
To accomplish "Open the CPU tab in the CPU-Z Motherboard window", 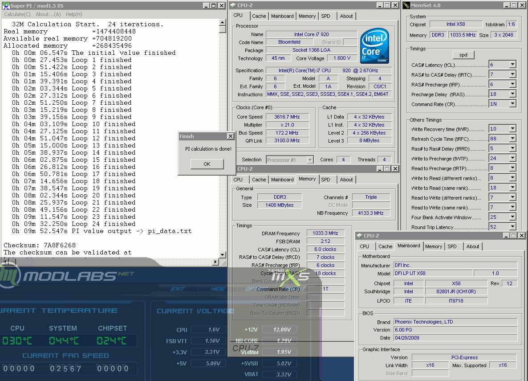I will tap(364, 246).
